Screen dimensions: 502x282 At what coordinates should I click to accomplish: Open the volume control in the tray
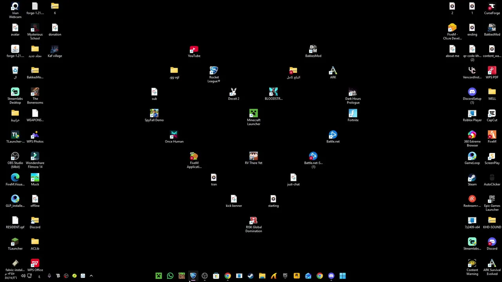pos(23,276)
